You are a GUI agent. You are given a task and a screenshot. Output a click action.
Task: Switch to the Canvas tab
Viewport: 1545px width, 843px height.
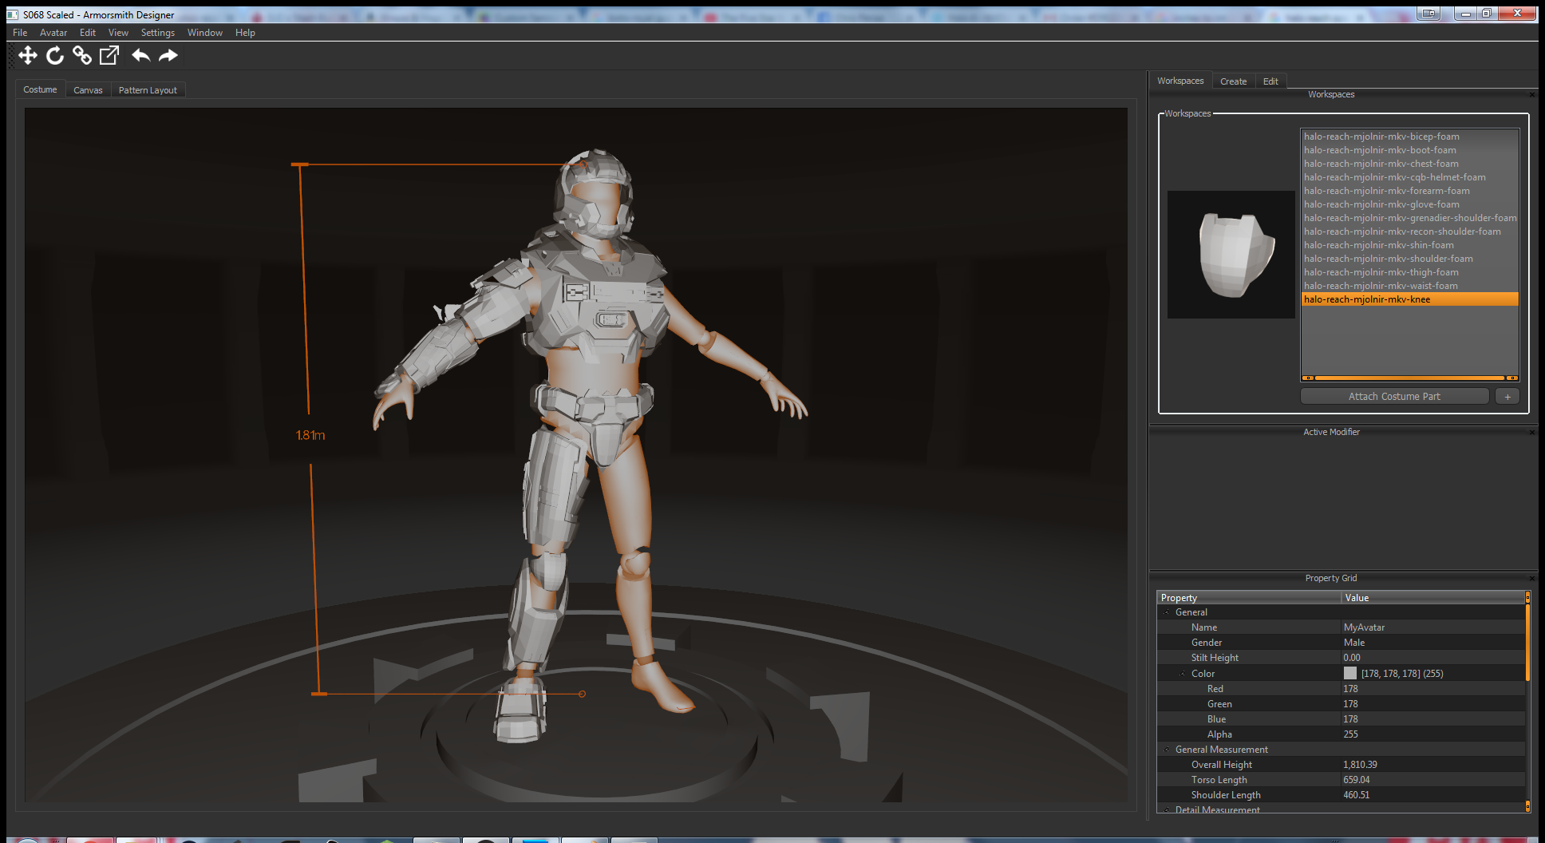(x=88, y=90)
